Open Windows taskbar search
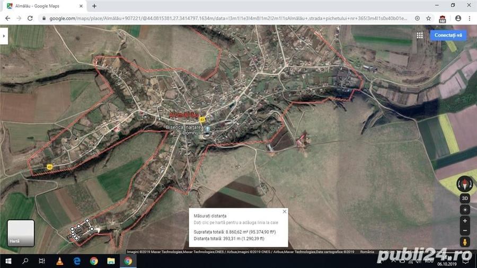Screen dimensions: 477x268 [25, 261]
